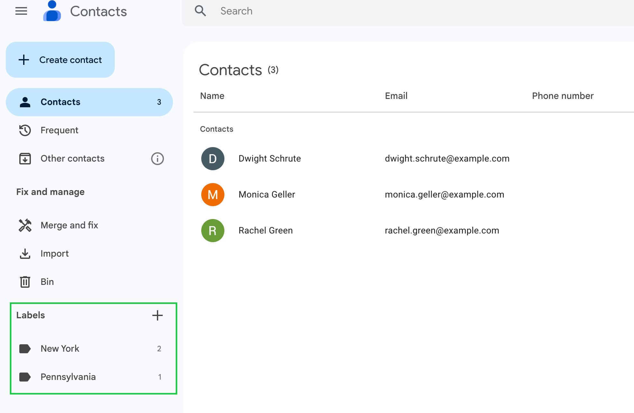The image size is (634, 413).
Task: Click the Email column header
Action: pos(396,96)
